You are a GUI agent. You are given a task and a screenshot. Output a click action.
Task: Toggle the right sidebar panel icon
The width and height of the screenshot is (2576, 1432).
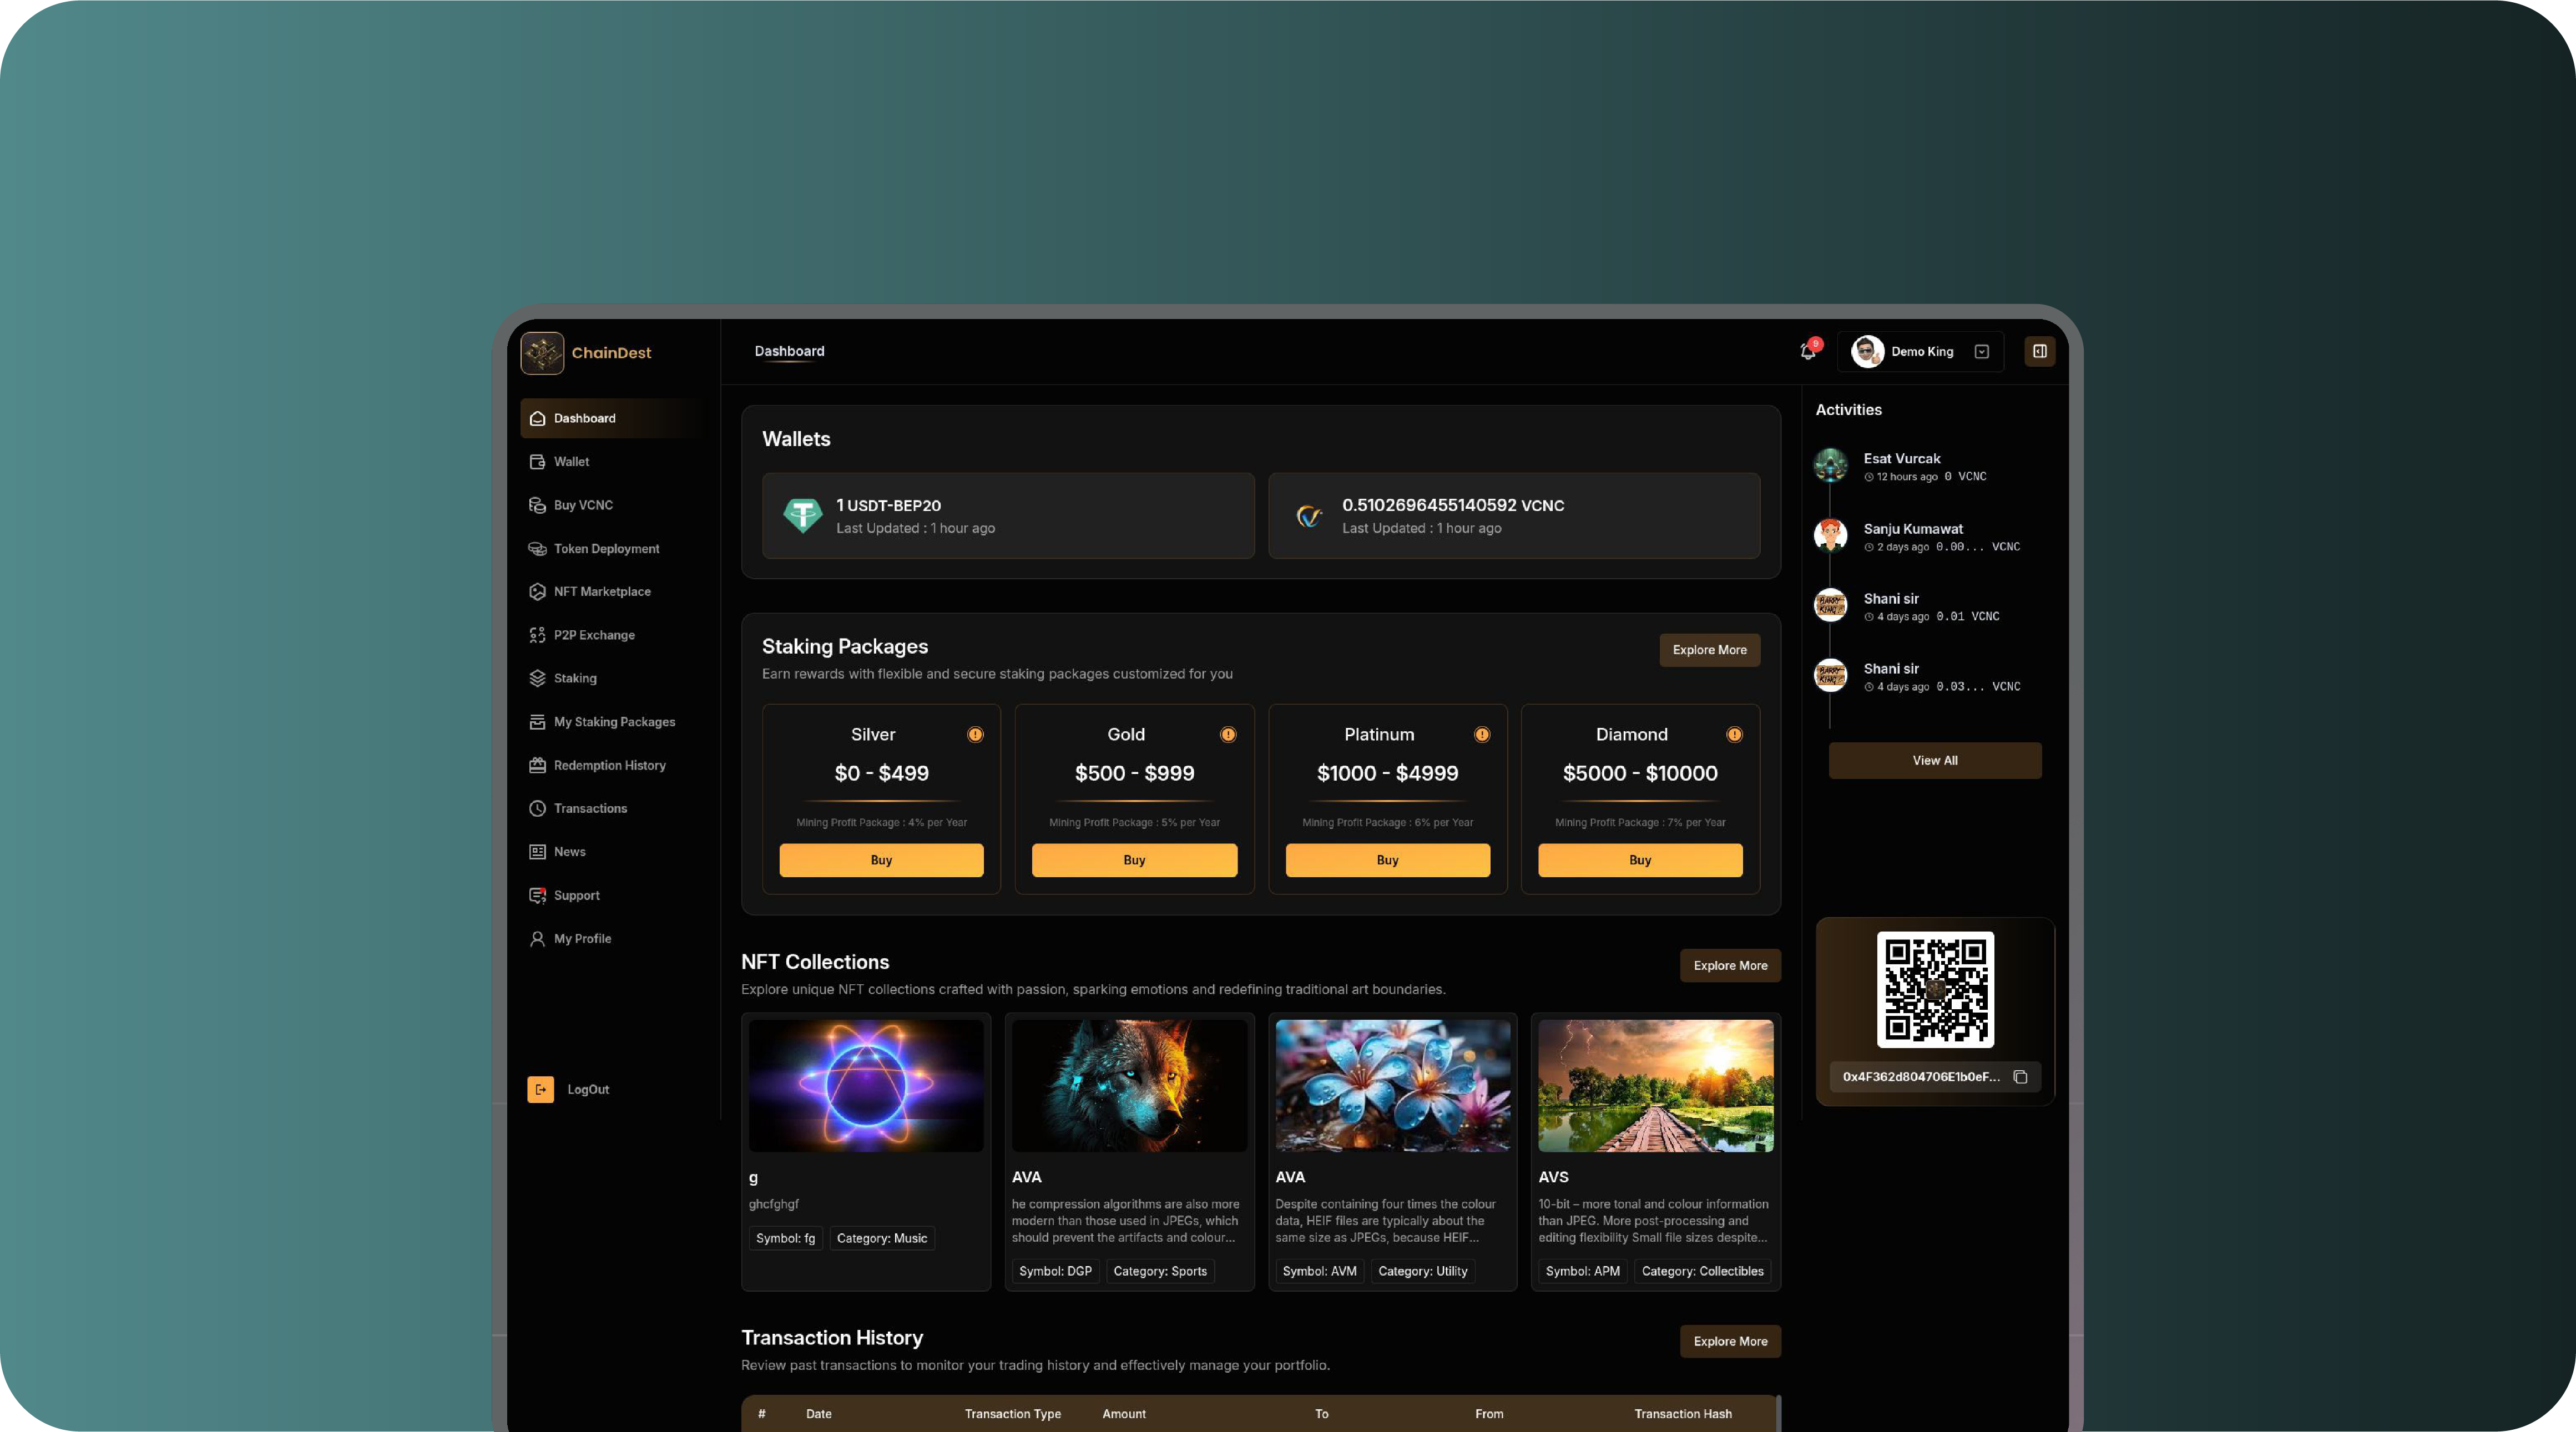point(2039,351)
